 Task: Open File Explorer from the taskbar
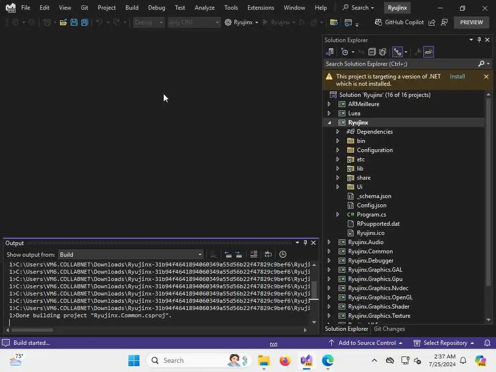(264, 360)
